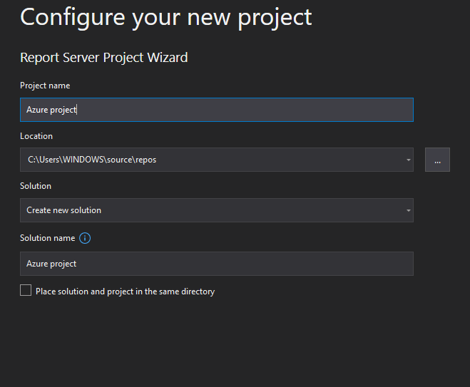The height and width of the screenshot is (387, 470).
Task: Click the 'Configure your new project' heading
Action: (166, 16)
